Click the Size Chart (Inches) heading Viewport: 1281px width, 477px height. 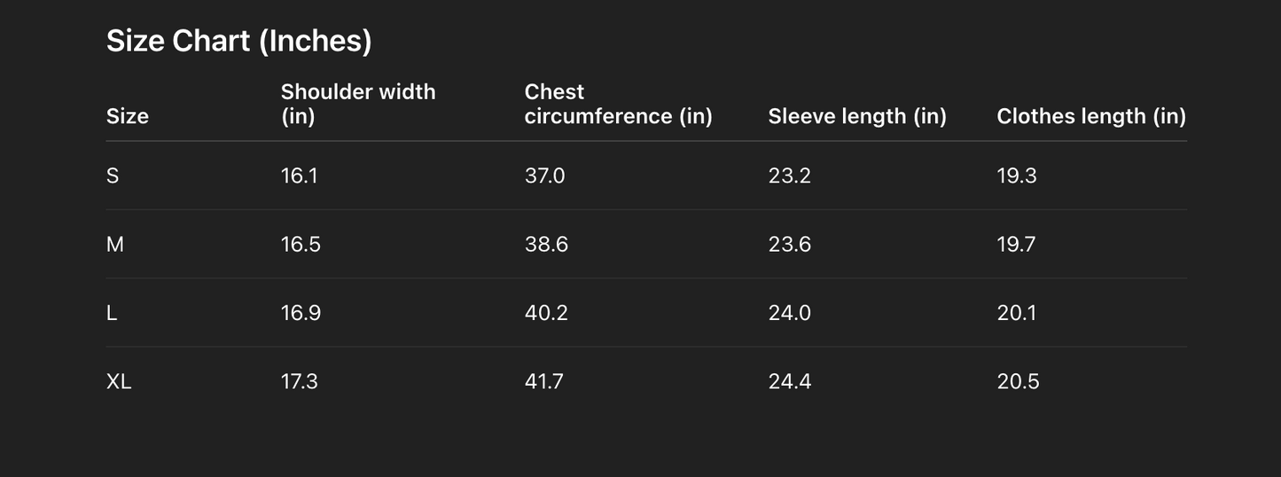[238, 41]
